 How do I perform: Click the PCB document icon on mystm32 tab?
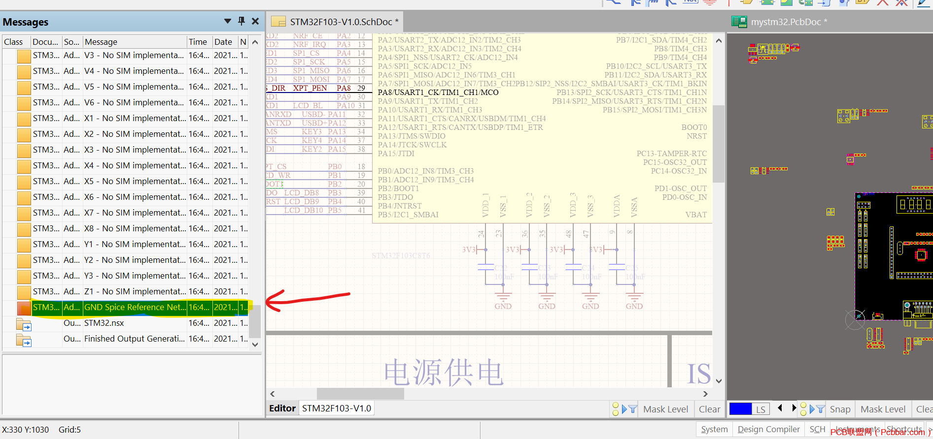pyautogui.click(x=739, y=22)
